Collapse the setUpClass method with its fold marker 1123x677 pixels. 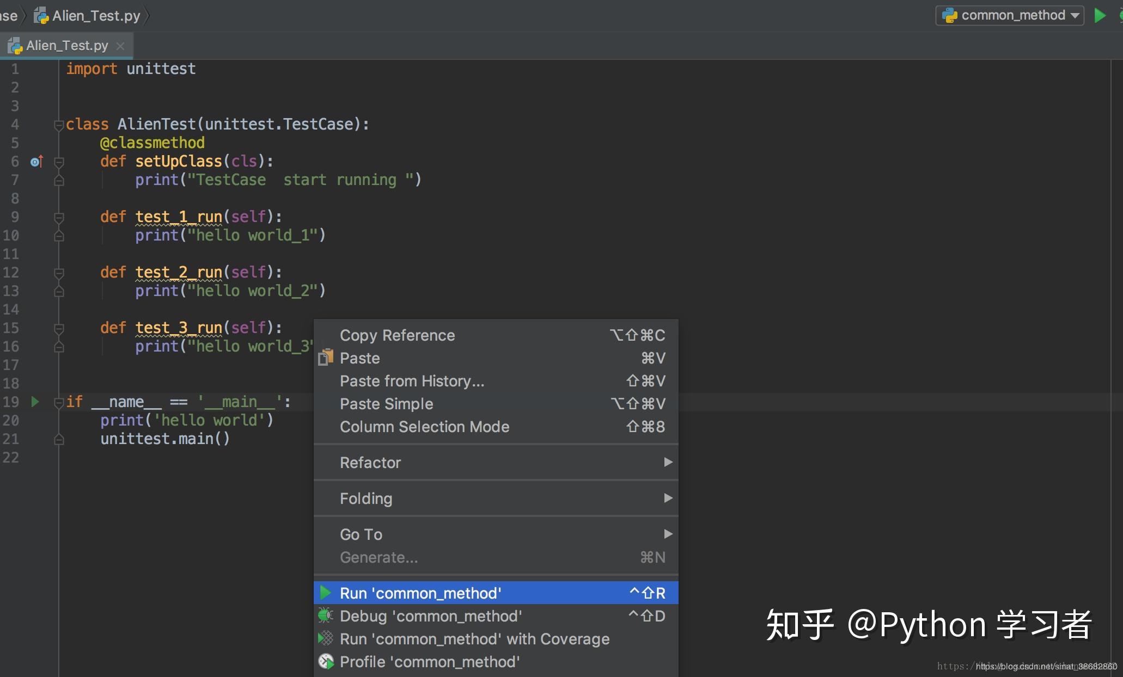(58, 161)
